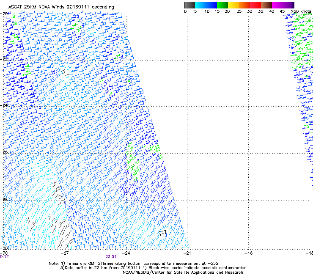Click the NOAA/NESDIS Center credit line

pyautogui.click(x=183, y=272)
